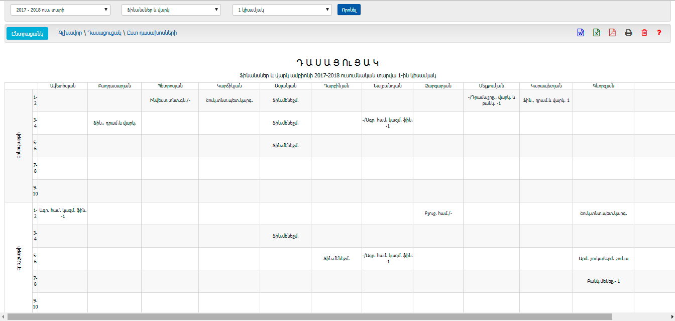Click the Ընտրացանկ menu button
This screenshot has width=675, height=321.
click(x=27, y=33)
